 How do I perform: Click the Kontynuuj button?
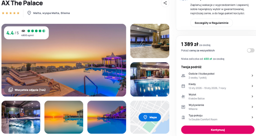[218, 130]
